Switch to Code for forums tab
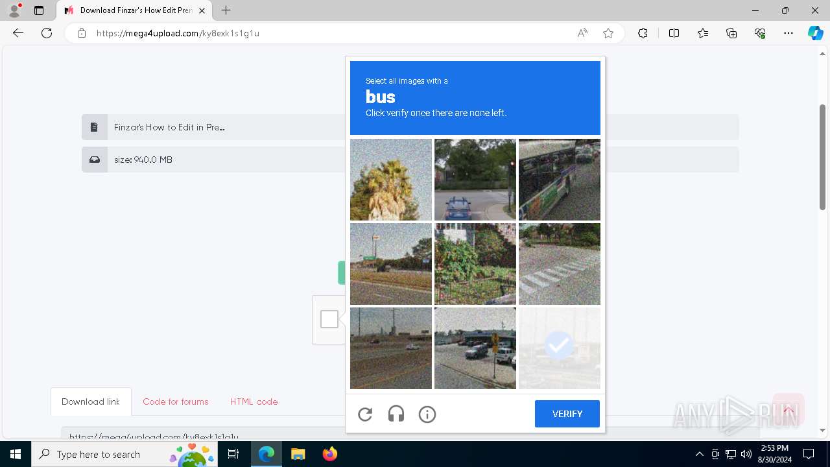 (x=176, y=401)
